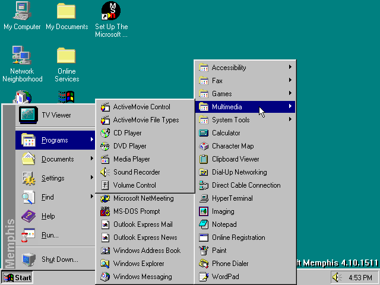Select Windows Explorer menu entry
This screenshot has width=380, height=285.
click(x=145, y=264)
